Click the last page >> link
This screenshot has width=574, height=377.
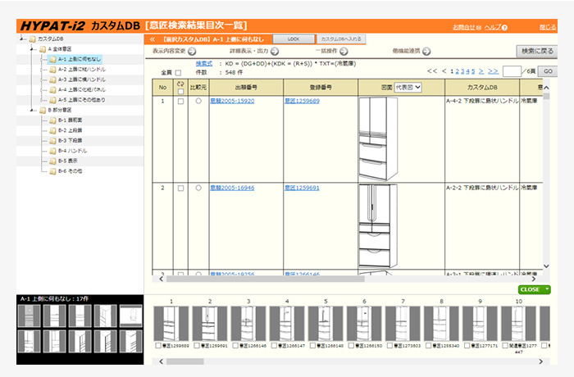[x=493, y=71]
